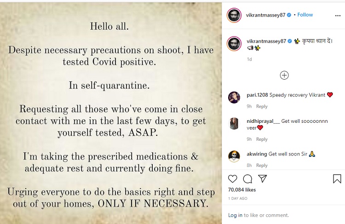
Task: Open vikrantmassey87 username in the caption
Action: pyautogui.click(x=266, y=41)
